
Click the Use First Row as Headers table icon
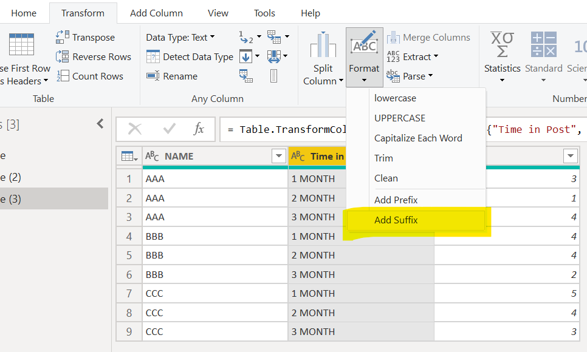click(x=21, y=44)
